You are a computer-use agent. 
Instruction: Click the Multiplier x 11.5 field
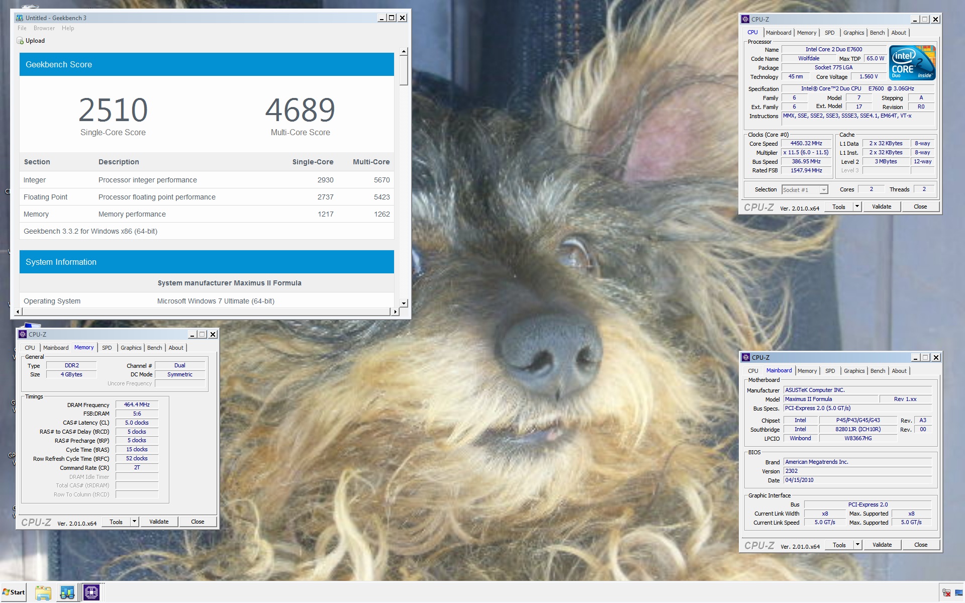(806, 153)
